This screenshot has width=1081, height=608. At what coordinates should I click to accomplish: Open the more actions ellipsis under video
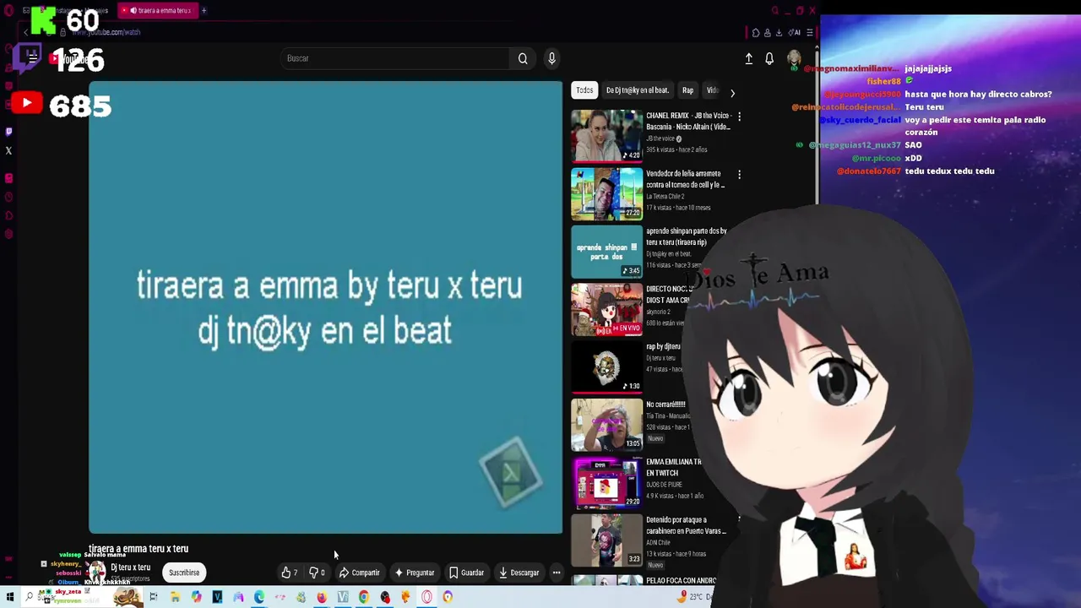click(557, 573)
